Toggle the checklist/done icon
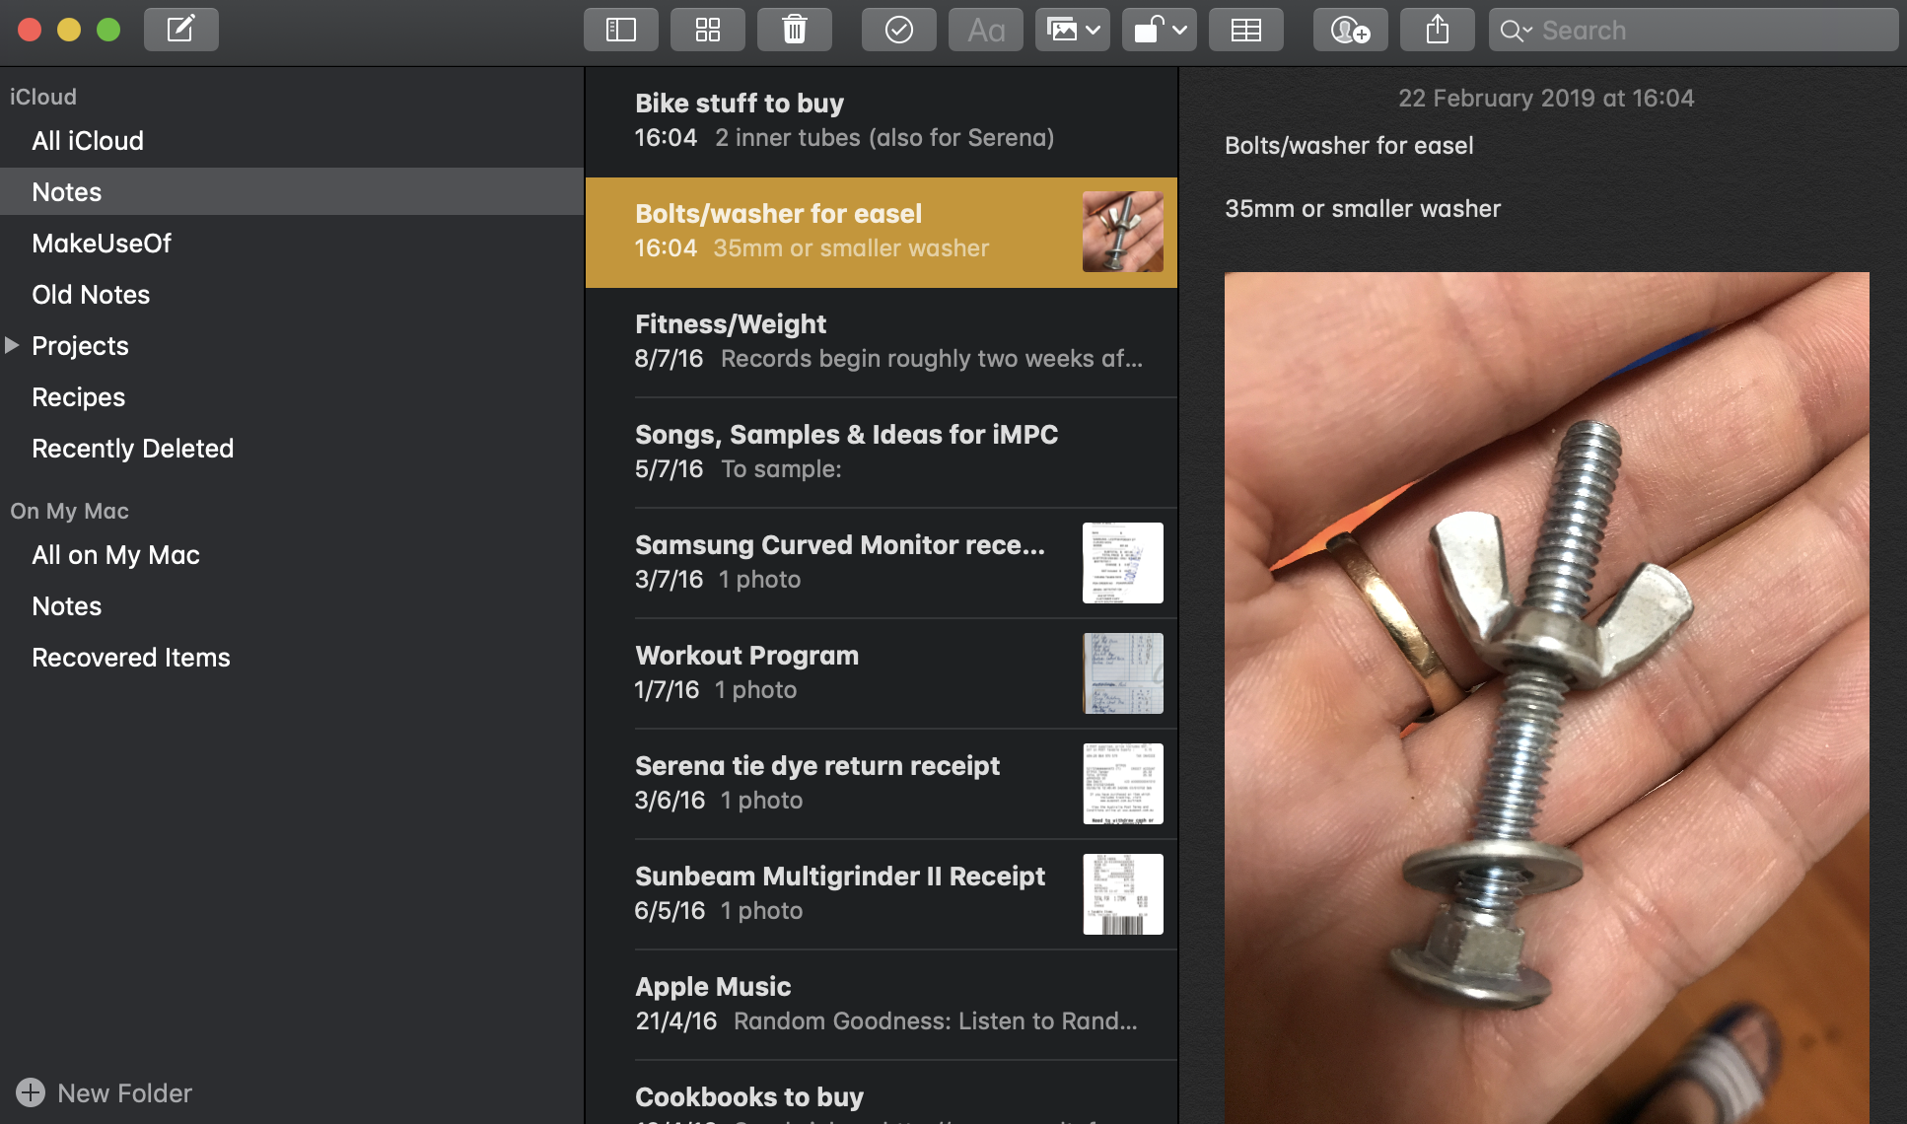This screenshot has height=1124, width=1907. [x=898, y=30]
